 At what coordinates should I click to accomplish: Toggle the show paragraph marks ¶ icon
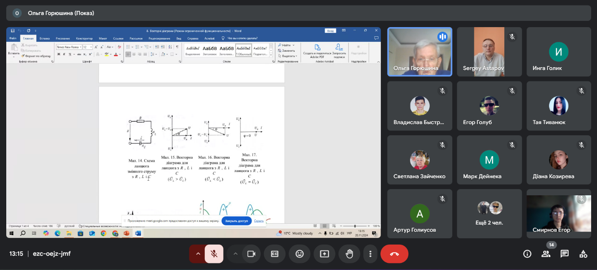click(177, 47)
